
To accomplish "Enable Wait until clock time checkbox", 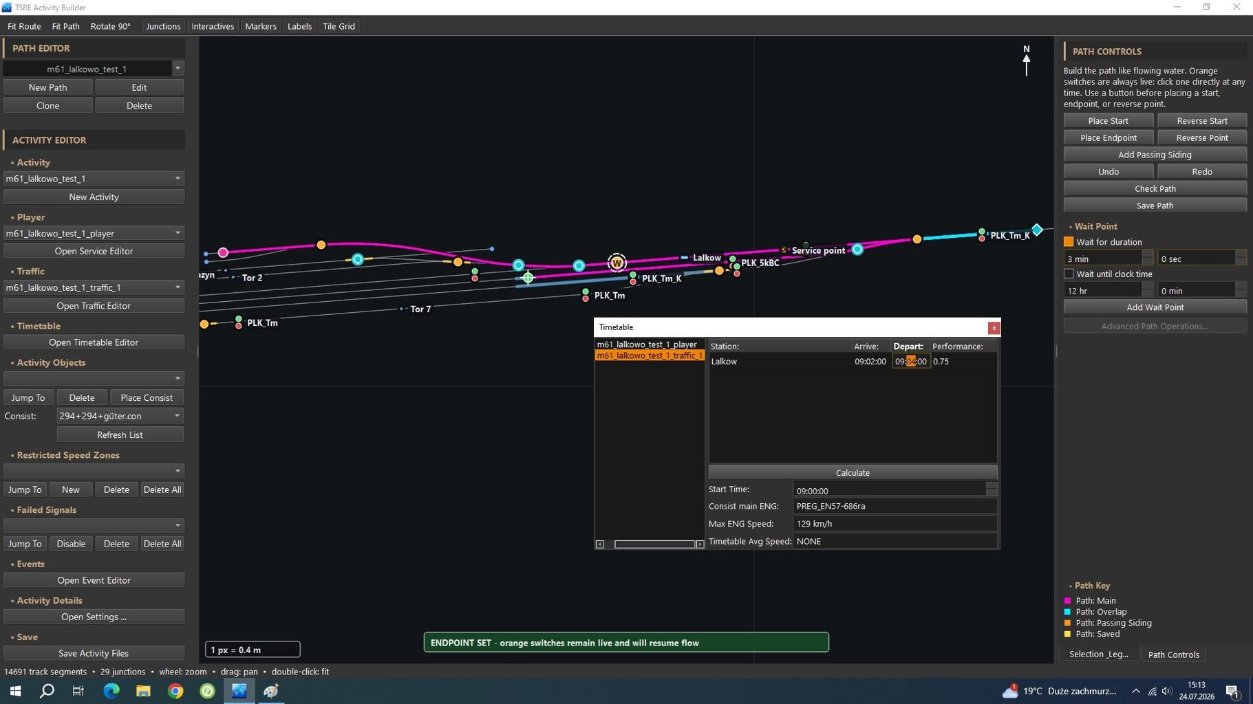I will pyautogui.click(x=1069, y=274).
